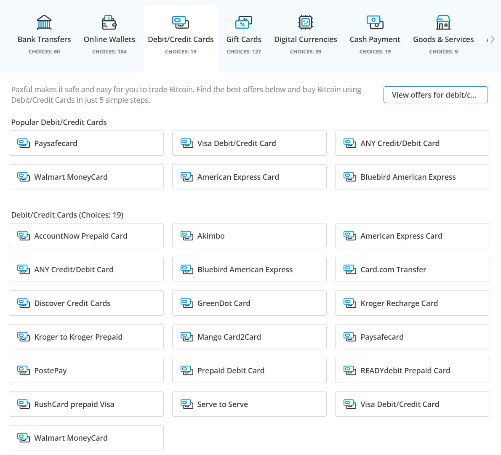Choose ANY Credit/Debit Card in Popular section

pyautogui.click(x=413, y=143)
